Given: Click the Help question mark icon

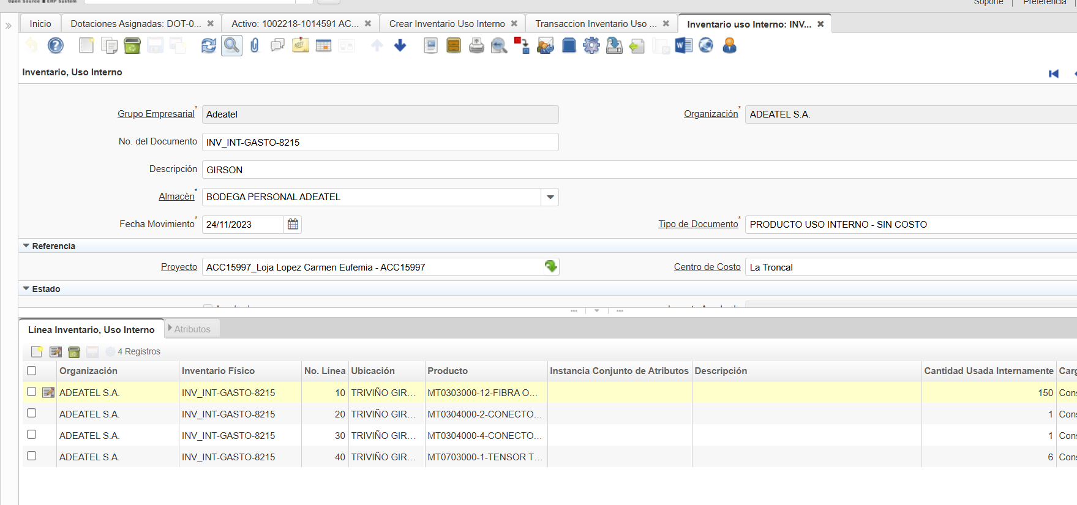Looking at the screenshot, I should click(x=56, y=45).
